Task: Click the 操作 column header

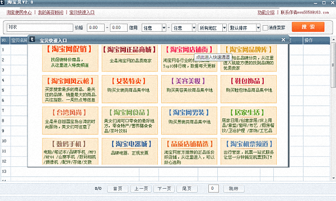Action: click(x=316, y=40)
